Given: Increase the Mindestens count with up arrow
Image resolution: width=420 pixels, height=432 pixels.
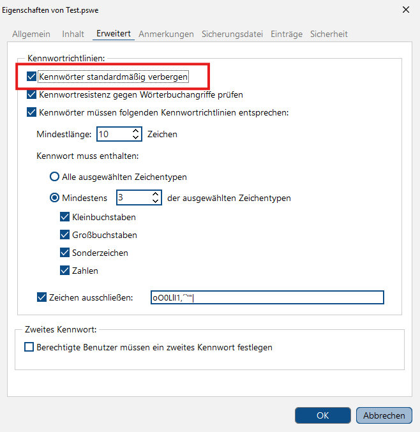Looking at the screenshot, I should point(156,194).
